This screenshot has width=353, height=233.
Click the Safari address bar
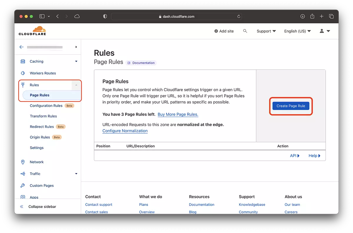point(176,16)
